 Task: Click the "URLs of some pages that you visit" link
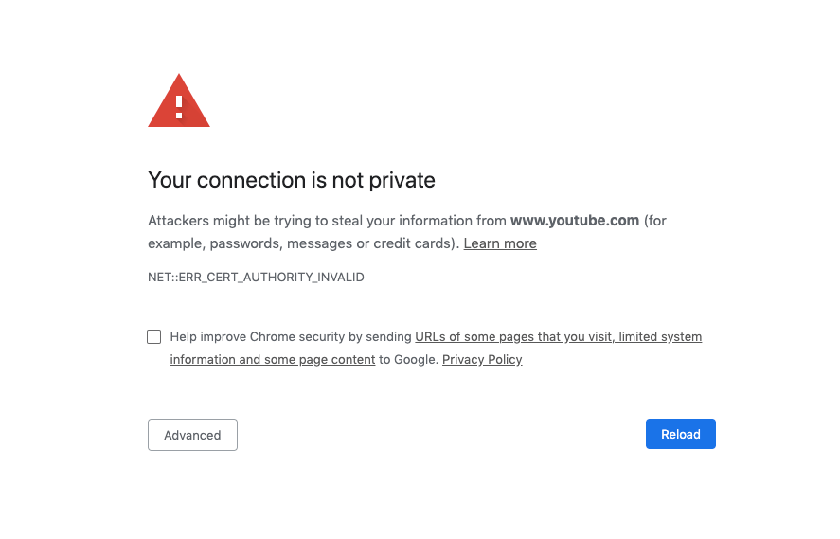(x=514, y=337)
